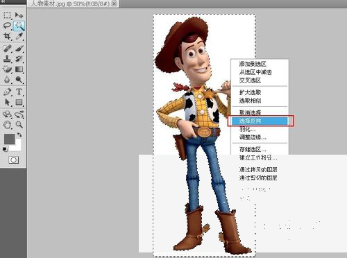Image resolution: width=347 pixels, height=258 pixels.
Task: Switch to the 人物素材.jpg document tab
Action: point(70,3)
